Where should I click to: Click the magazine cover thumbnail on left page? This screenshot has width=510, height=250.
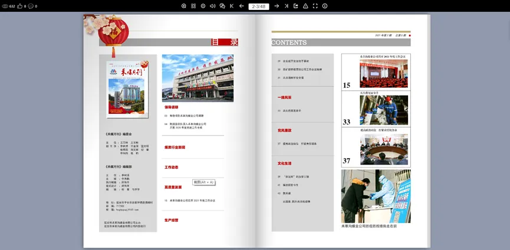(127, 89)
